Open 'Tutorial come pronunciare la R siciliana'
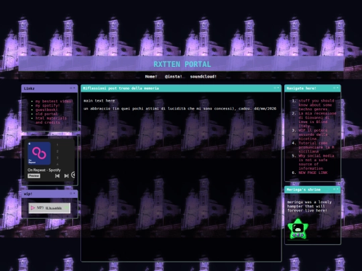This screenshot has width=362, height=271. (x=316, y=147)
